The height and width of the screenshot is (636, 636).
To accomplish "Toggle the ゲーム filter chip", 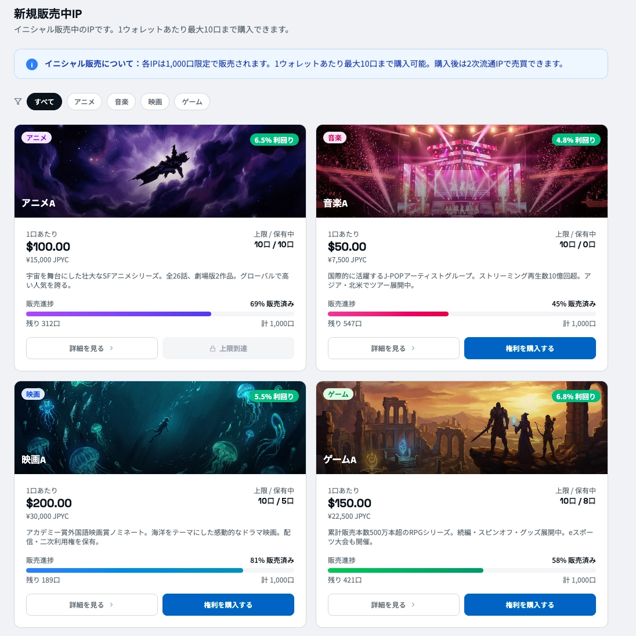I will [192, 102].
